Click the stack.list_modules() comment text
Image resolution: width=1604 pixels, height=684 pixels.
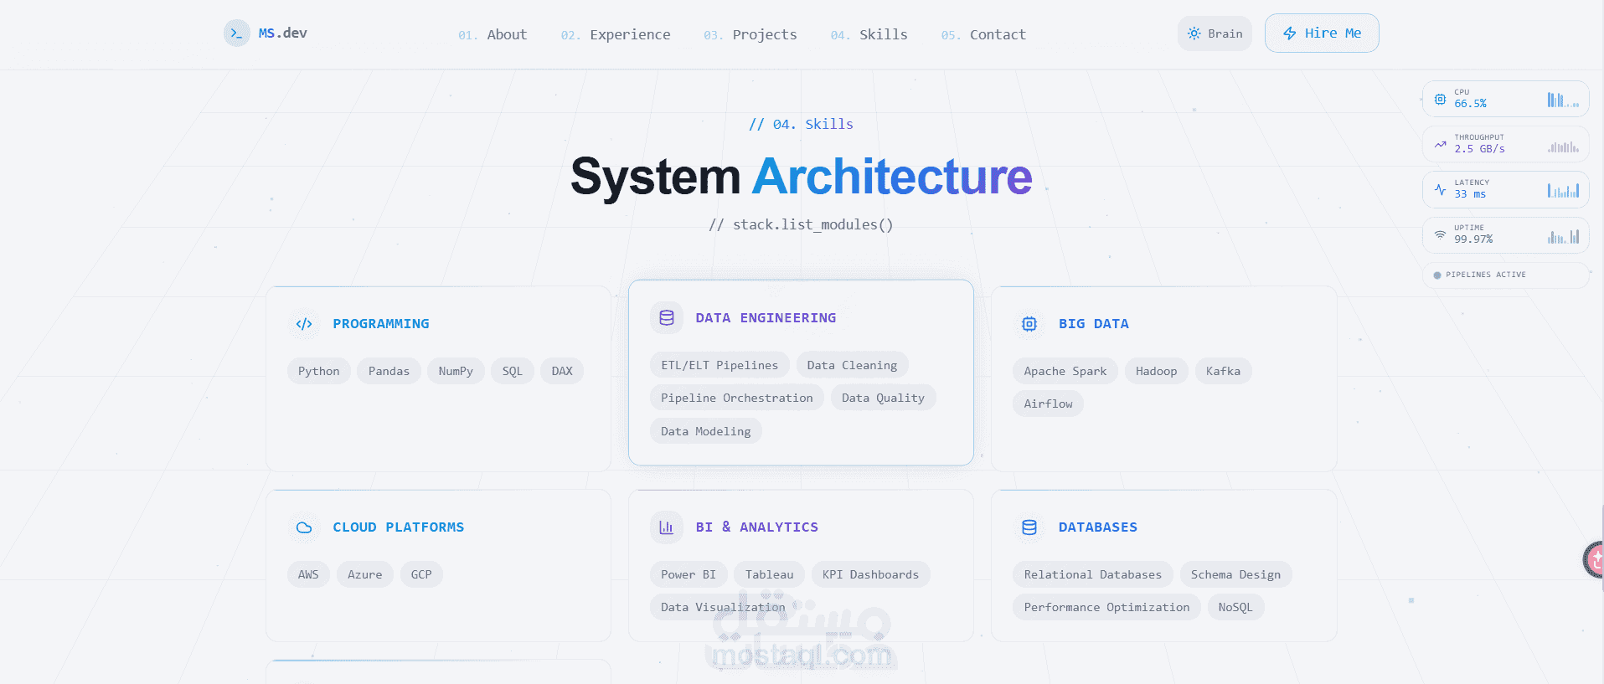(801, 224)
